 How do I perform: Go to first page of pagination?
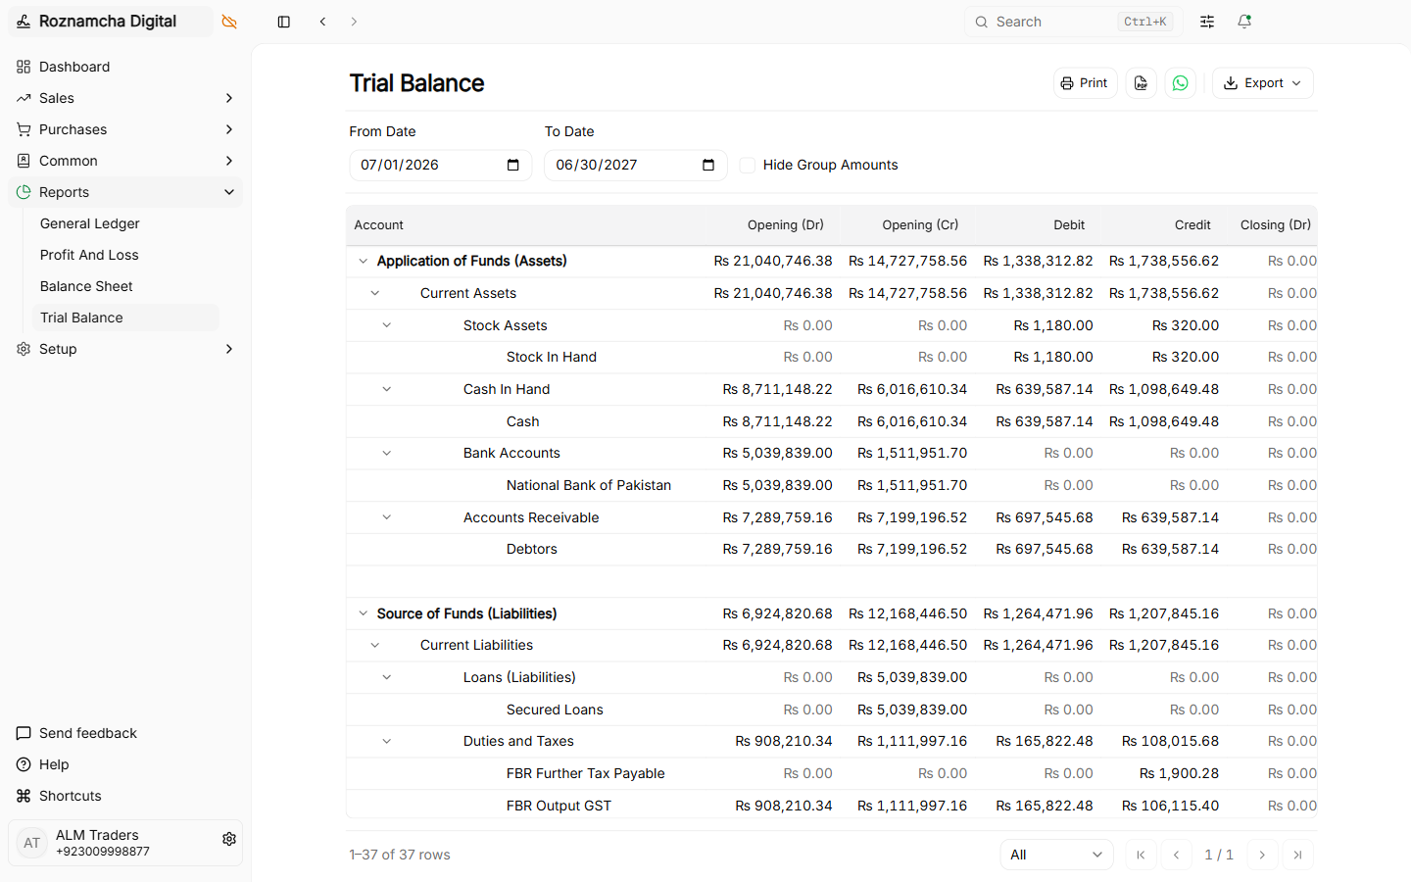tap(1141, 855)
